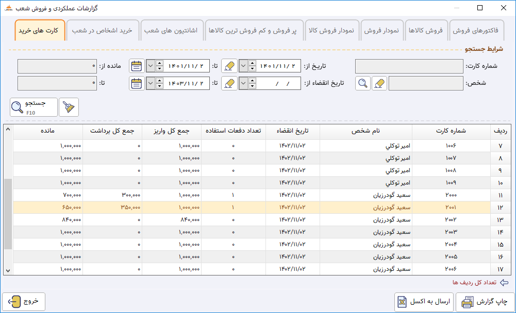Open the 'نمودار فروش کالا' tab
This screenshot has height=313, width=516.
pos(331,30)
